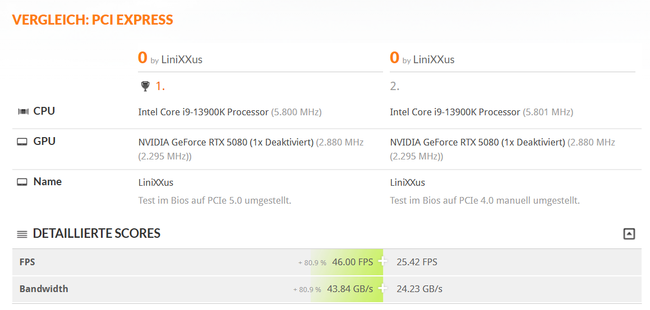
Task: Click the second result's orange score 0
Action: [x=395, y=58]
